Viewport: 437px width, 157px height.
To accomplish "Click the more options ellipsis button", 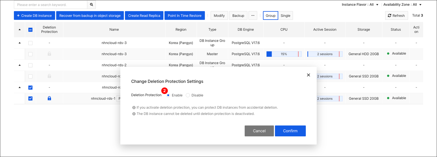I will [253, 15].
